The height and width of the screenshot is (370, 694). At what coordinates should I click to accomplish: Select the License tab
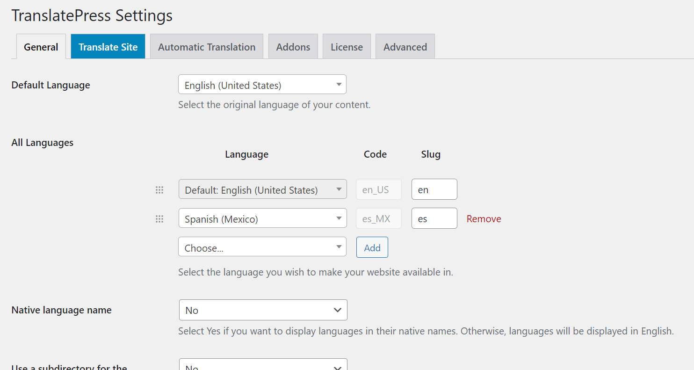click(347, 47)
